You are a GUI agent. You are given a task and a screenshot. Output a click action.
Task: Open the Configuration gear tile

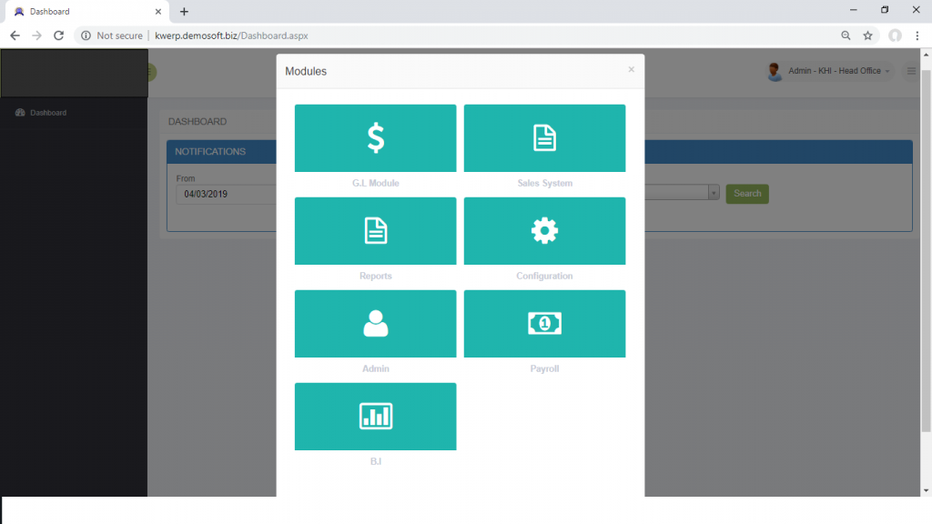[544, 231]
